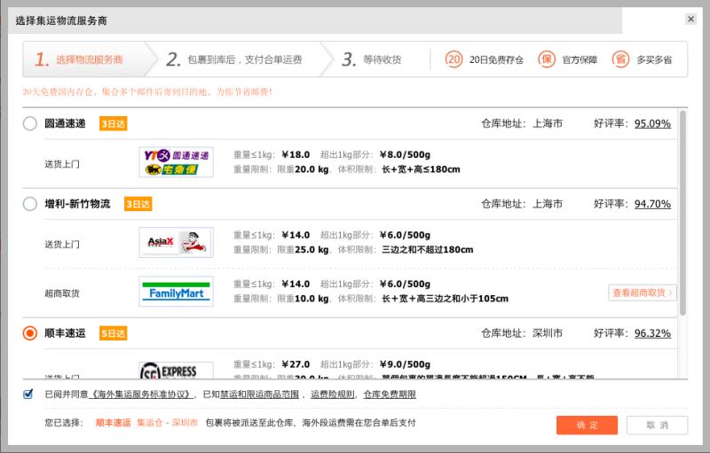Click the 顺丰速运 carrier name
710x453 pixels.
(x=65, y=333)
